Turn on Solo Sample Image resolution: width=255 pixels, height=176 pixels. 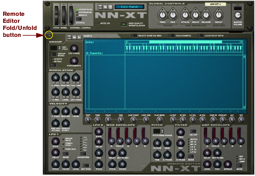click(x=172, y=35)
